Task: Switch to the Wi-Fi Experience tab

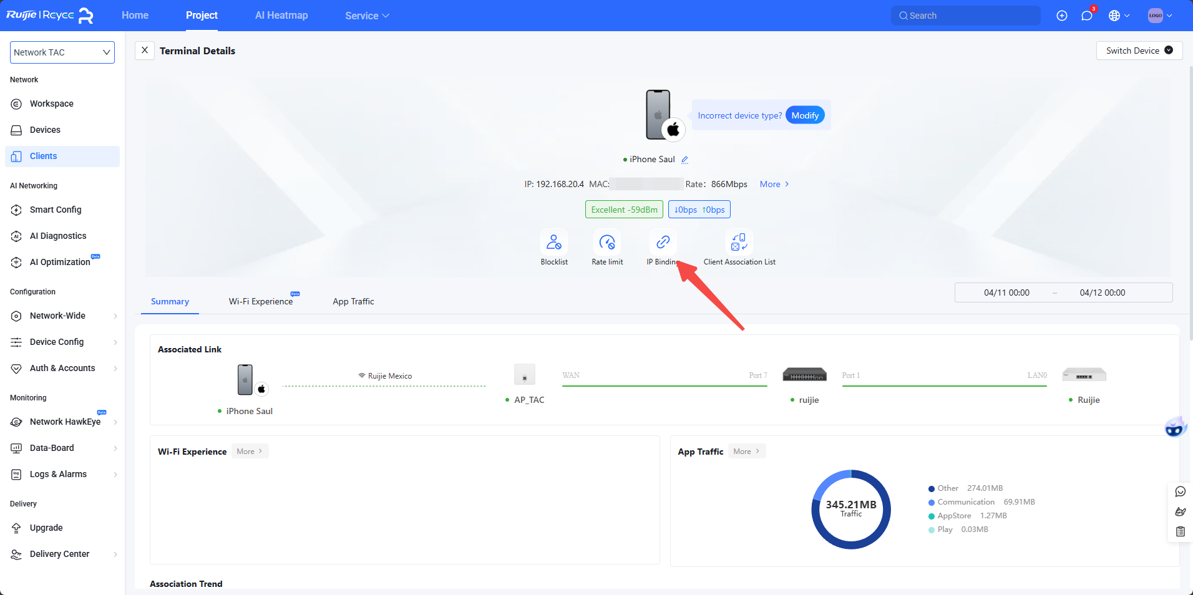Action: [261, 302]
